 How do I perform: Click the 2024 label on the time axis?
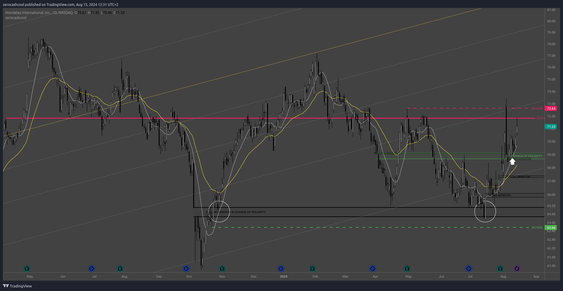tap(284, 276)
